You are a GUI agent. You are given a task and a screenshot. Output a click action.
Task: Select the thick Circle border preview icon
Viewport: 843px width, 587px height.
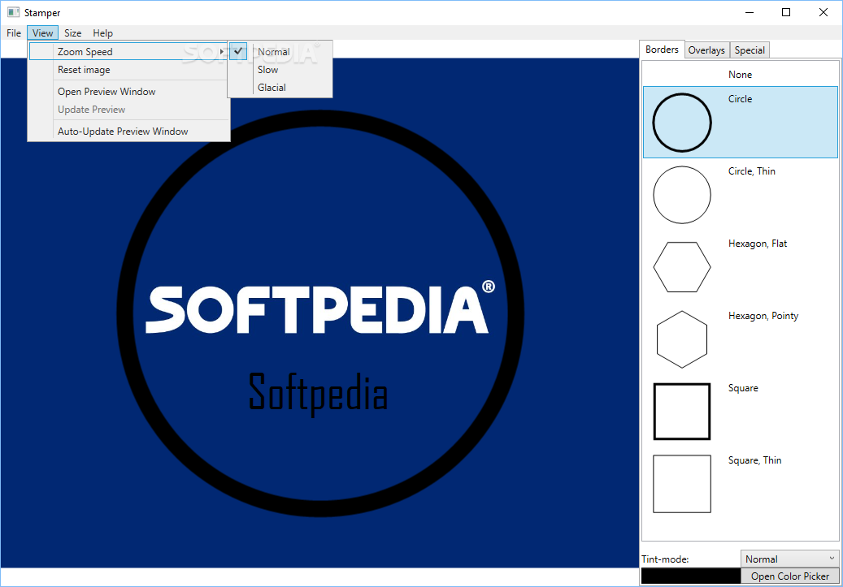point(682,123)
